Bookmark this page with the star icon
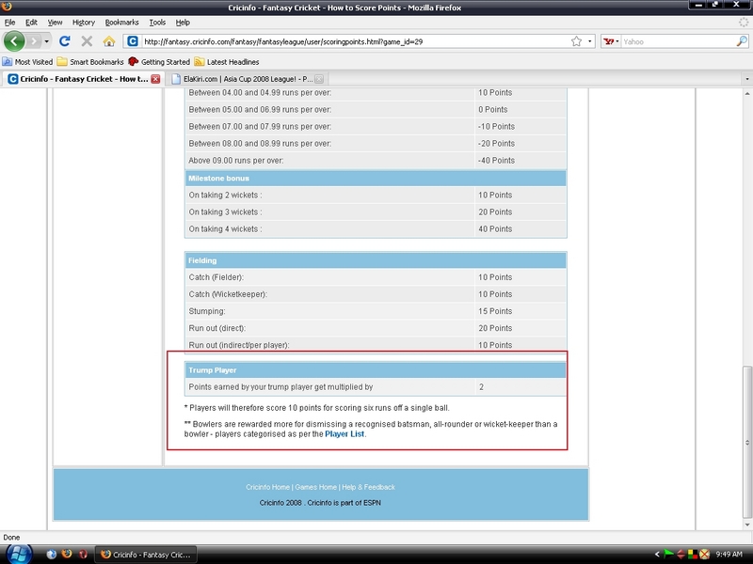 576,41
